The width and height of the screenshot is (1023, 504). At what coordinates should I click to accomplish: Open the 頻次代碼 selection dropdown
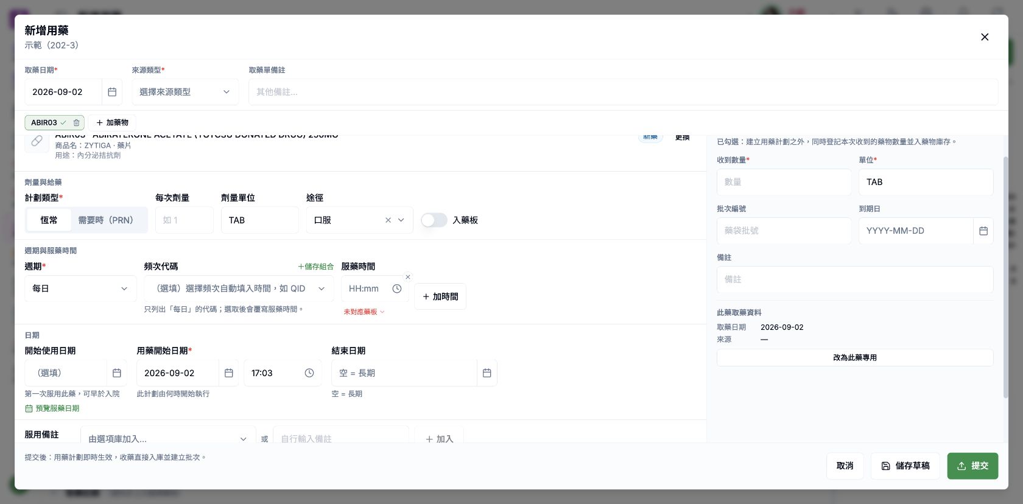pos(239,289)
